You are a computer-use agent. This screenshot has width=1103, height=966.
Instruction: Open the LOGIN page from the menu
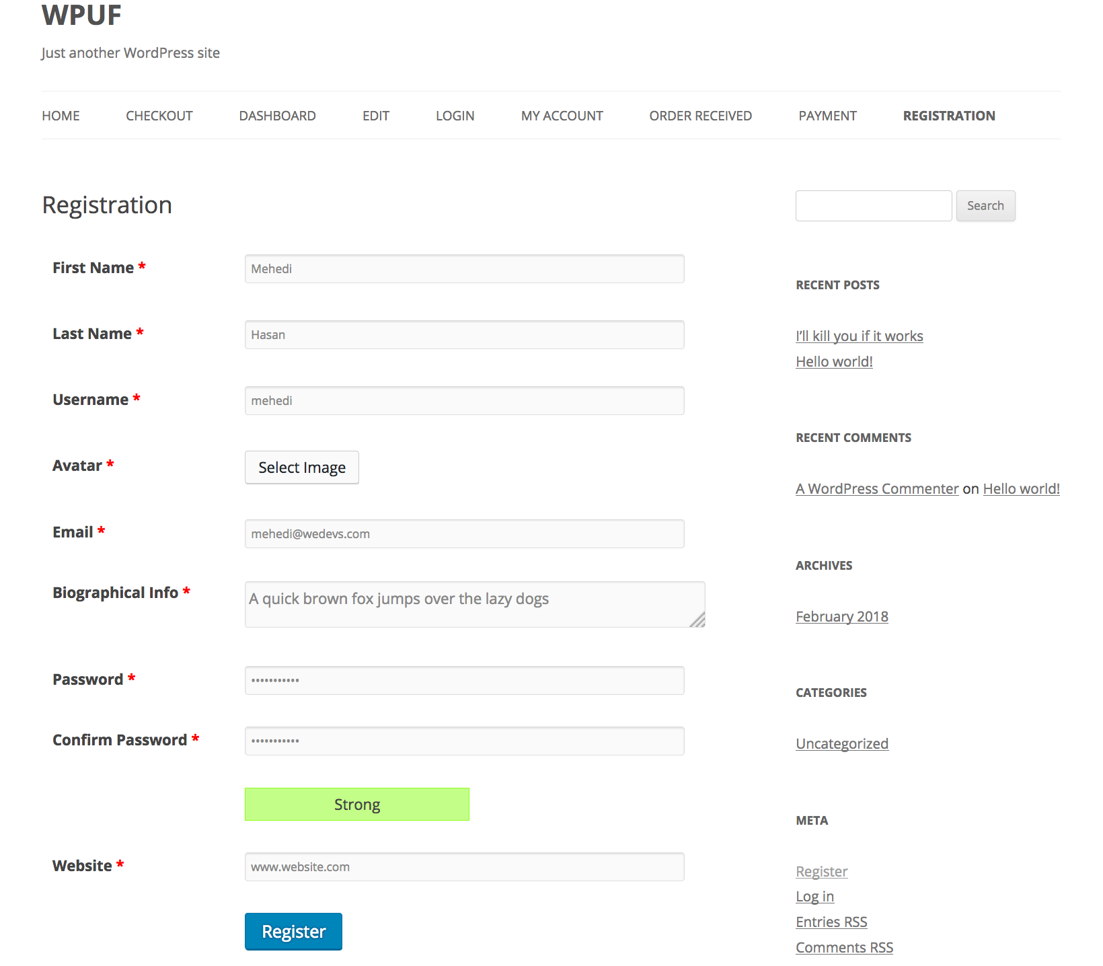[455, 116]
